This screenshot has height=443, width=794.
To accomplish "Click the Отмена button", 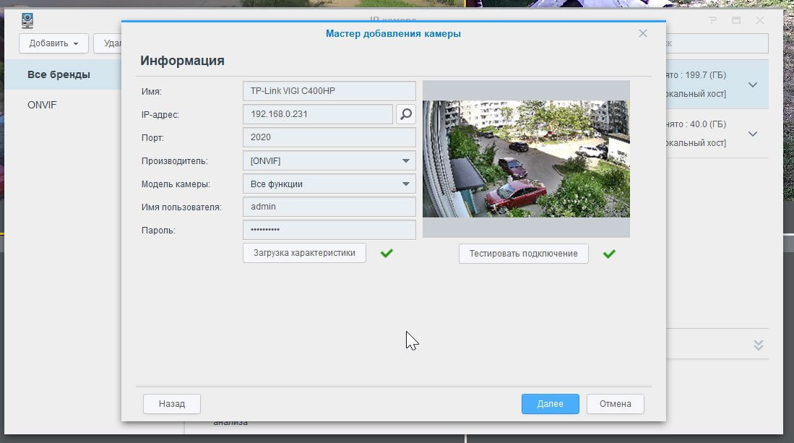I will pyautogui.click(x=616, y=404).
